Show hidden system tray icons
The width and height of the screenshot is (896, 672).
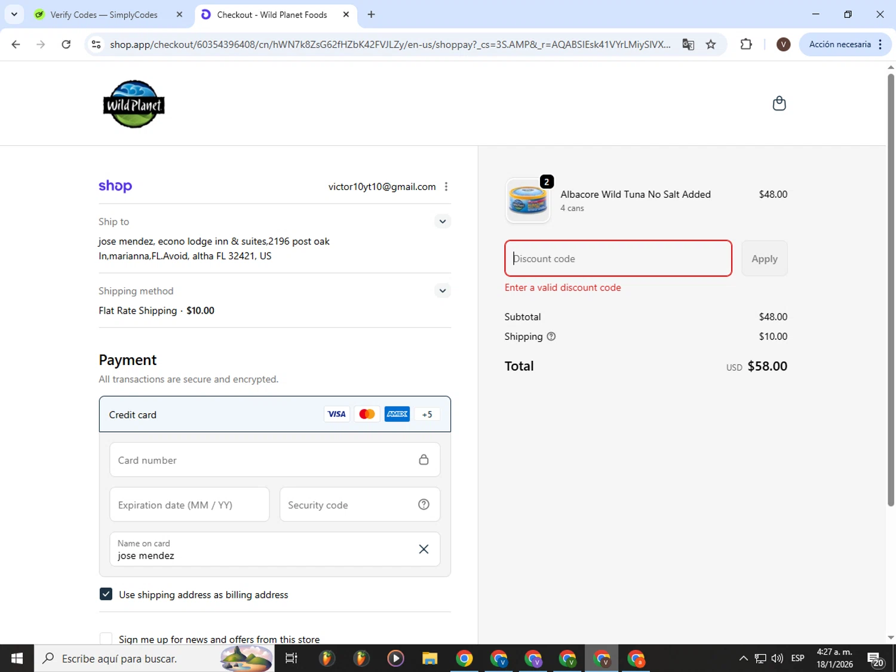click(743, 658)
